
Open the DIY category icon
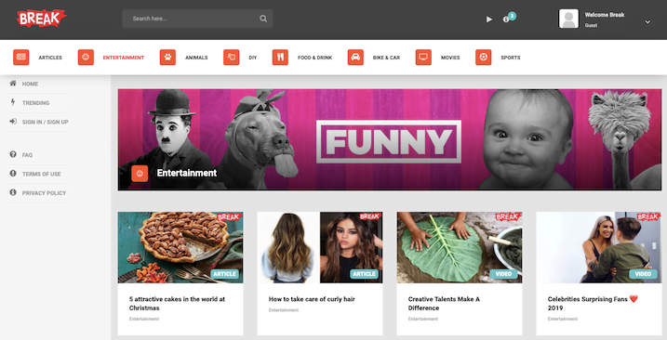coord(231,58)
